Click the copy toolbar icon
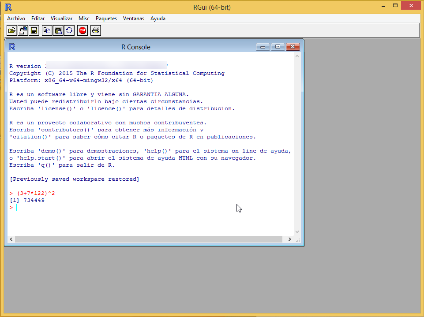Viewport: 424px width, 317px height. [47, 30]
